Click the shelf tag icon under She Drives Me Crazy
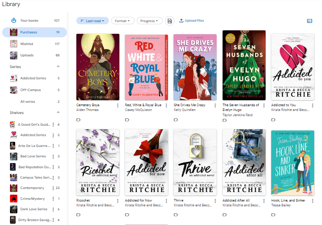322x225 pixels. pos(176,120)
